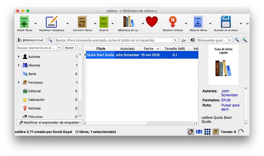Sort by the Autor(es) column header
Viewport: 264px width, 156px height.
127,49
